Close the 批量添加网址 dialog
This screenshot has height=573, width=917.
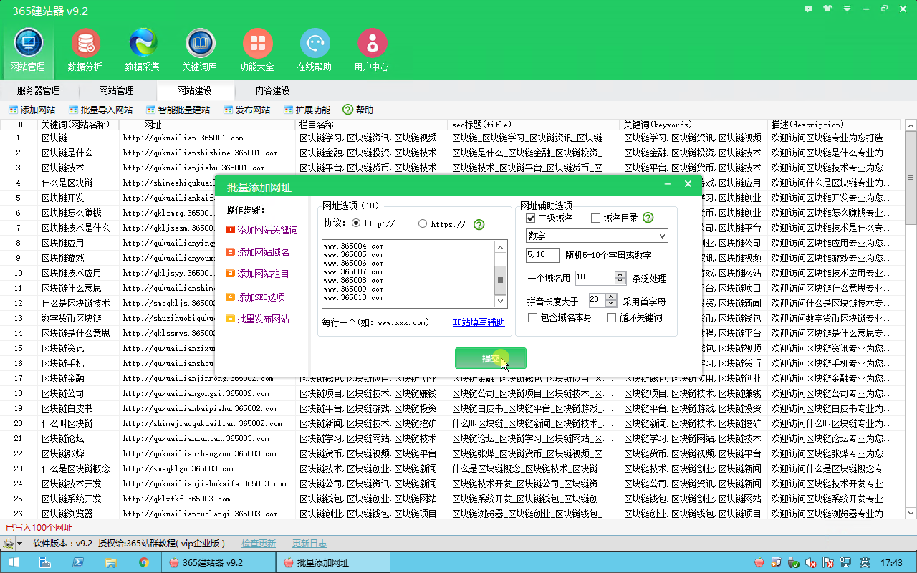[x=688, y=185]
